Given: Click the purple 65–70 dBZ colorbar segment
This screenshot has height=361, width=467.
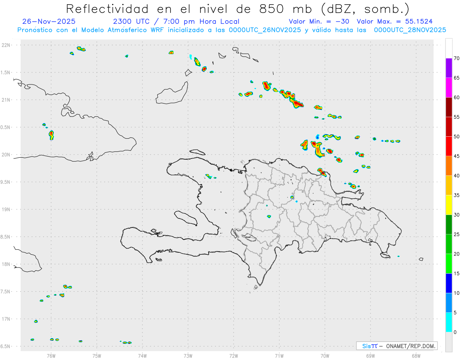Looking at the screenshot, I should (449, 68).
